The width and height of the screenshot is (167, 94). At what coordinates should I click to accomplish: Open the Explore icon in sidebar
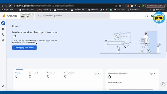pos(3,34)
